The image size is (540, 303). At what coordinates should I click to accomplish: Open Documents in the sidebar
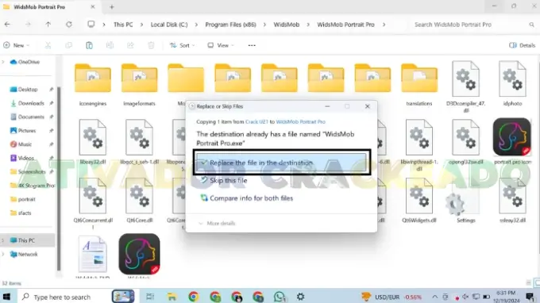(31, 117)
